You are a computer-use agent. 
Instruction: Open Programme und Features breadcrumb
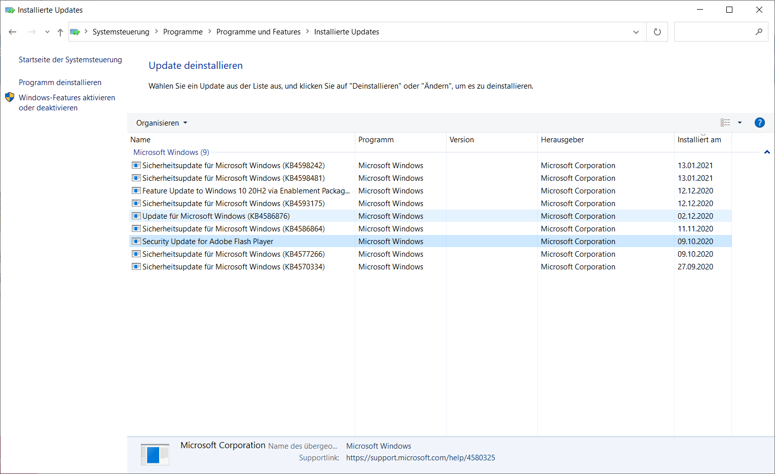click(259, 32)
